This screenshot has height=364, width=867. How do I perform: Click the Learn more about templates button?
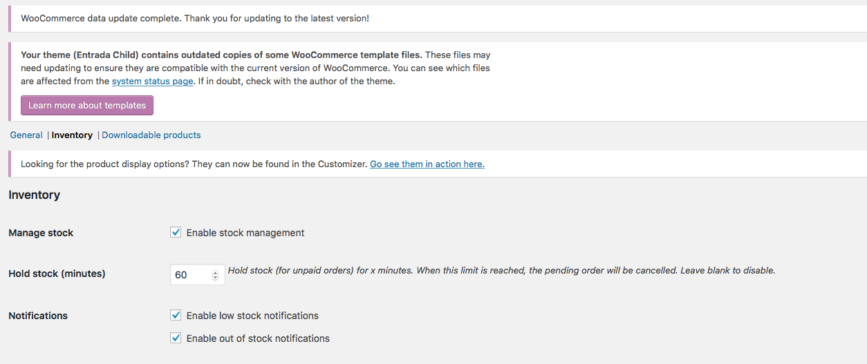tap(87, 105)
